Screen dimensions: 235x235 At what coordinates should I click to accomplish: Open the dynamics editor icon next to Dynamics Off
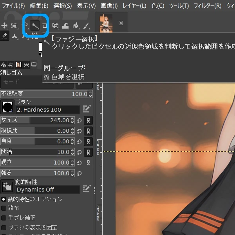[x=87, y=189]
